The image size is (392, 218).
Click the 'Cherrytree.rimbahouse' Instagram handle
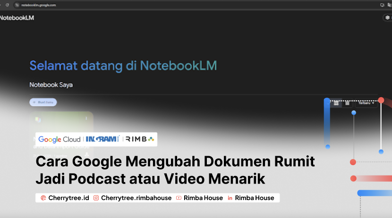(136, 198)
